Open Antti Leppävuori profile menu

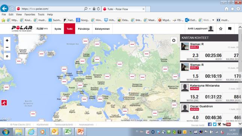[200, 29]
